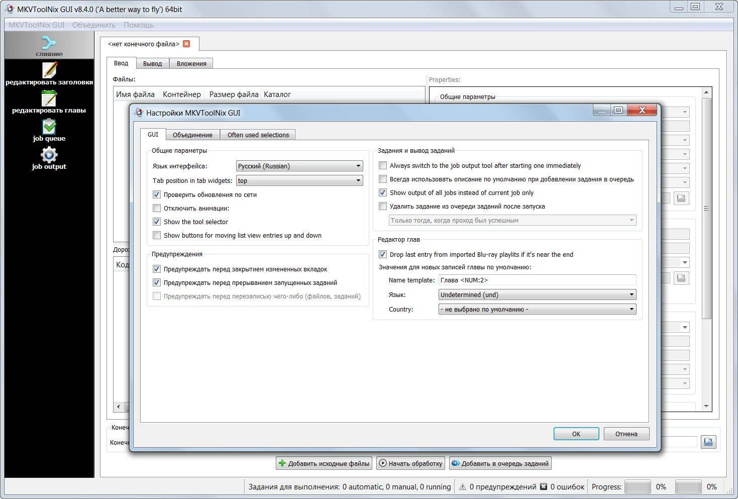
Task: Sort by Каталог column header
Action: [x=277, y=94]
